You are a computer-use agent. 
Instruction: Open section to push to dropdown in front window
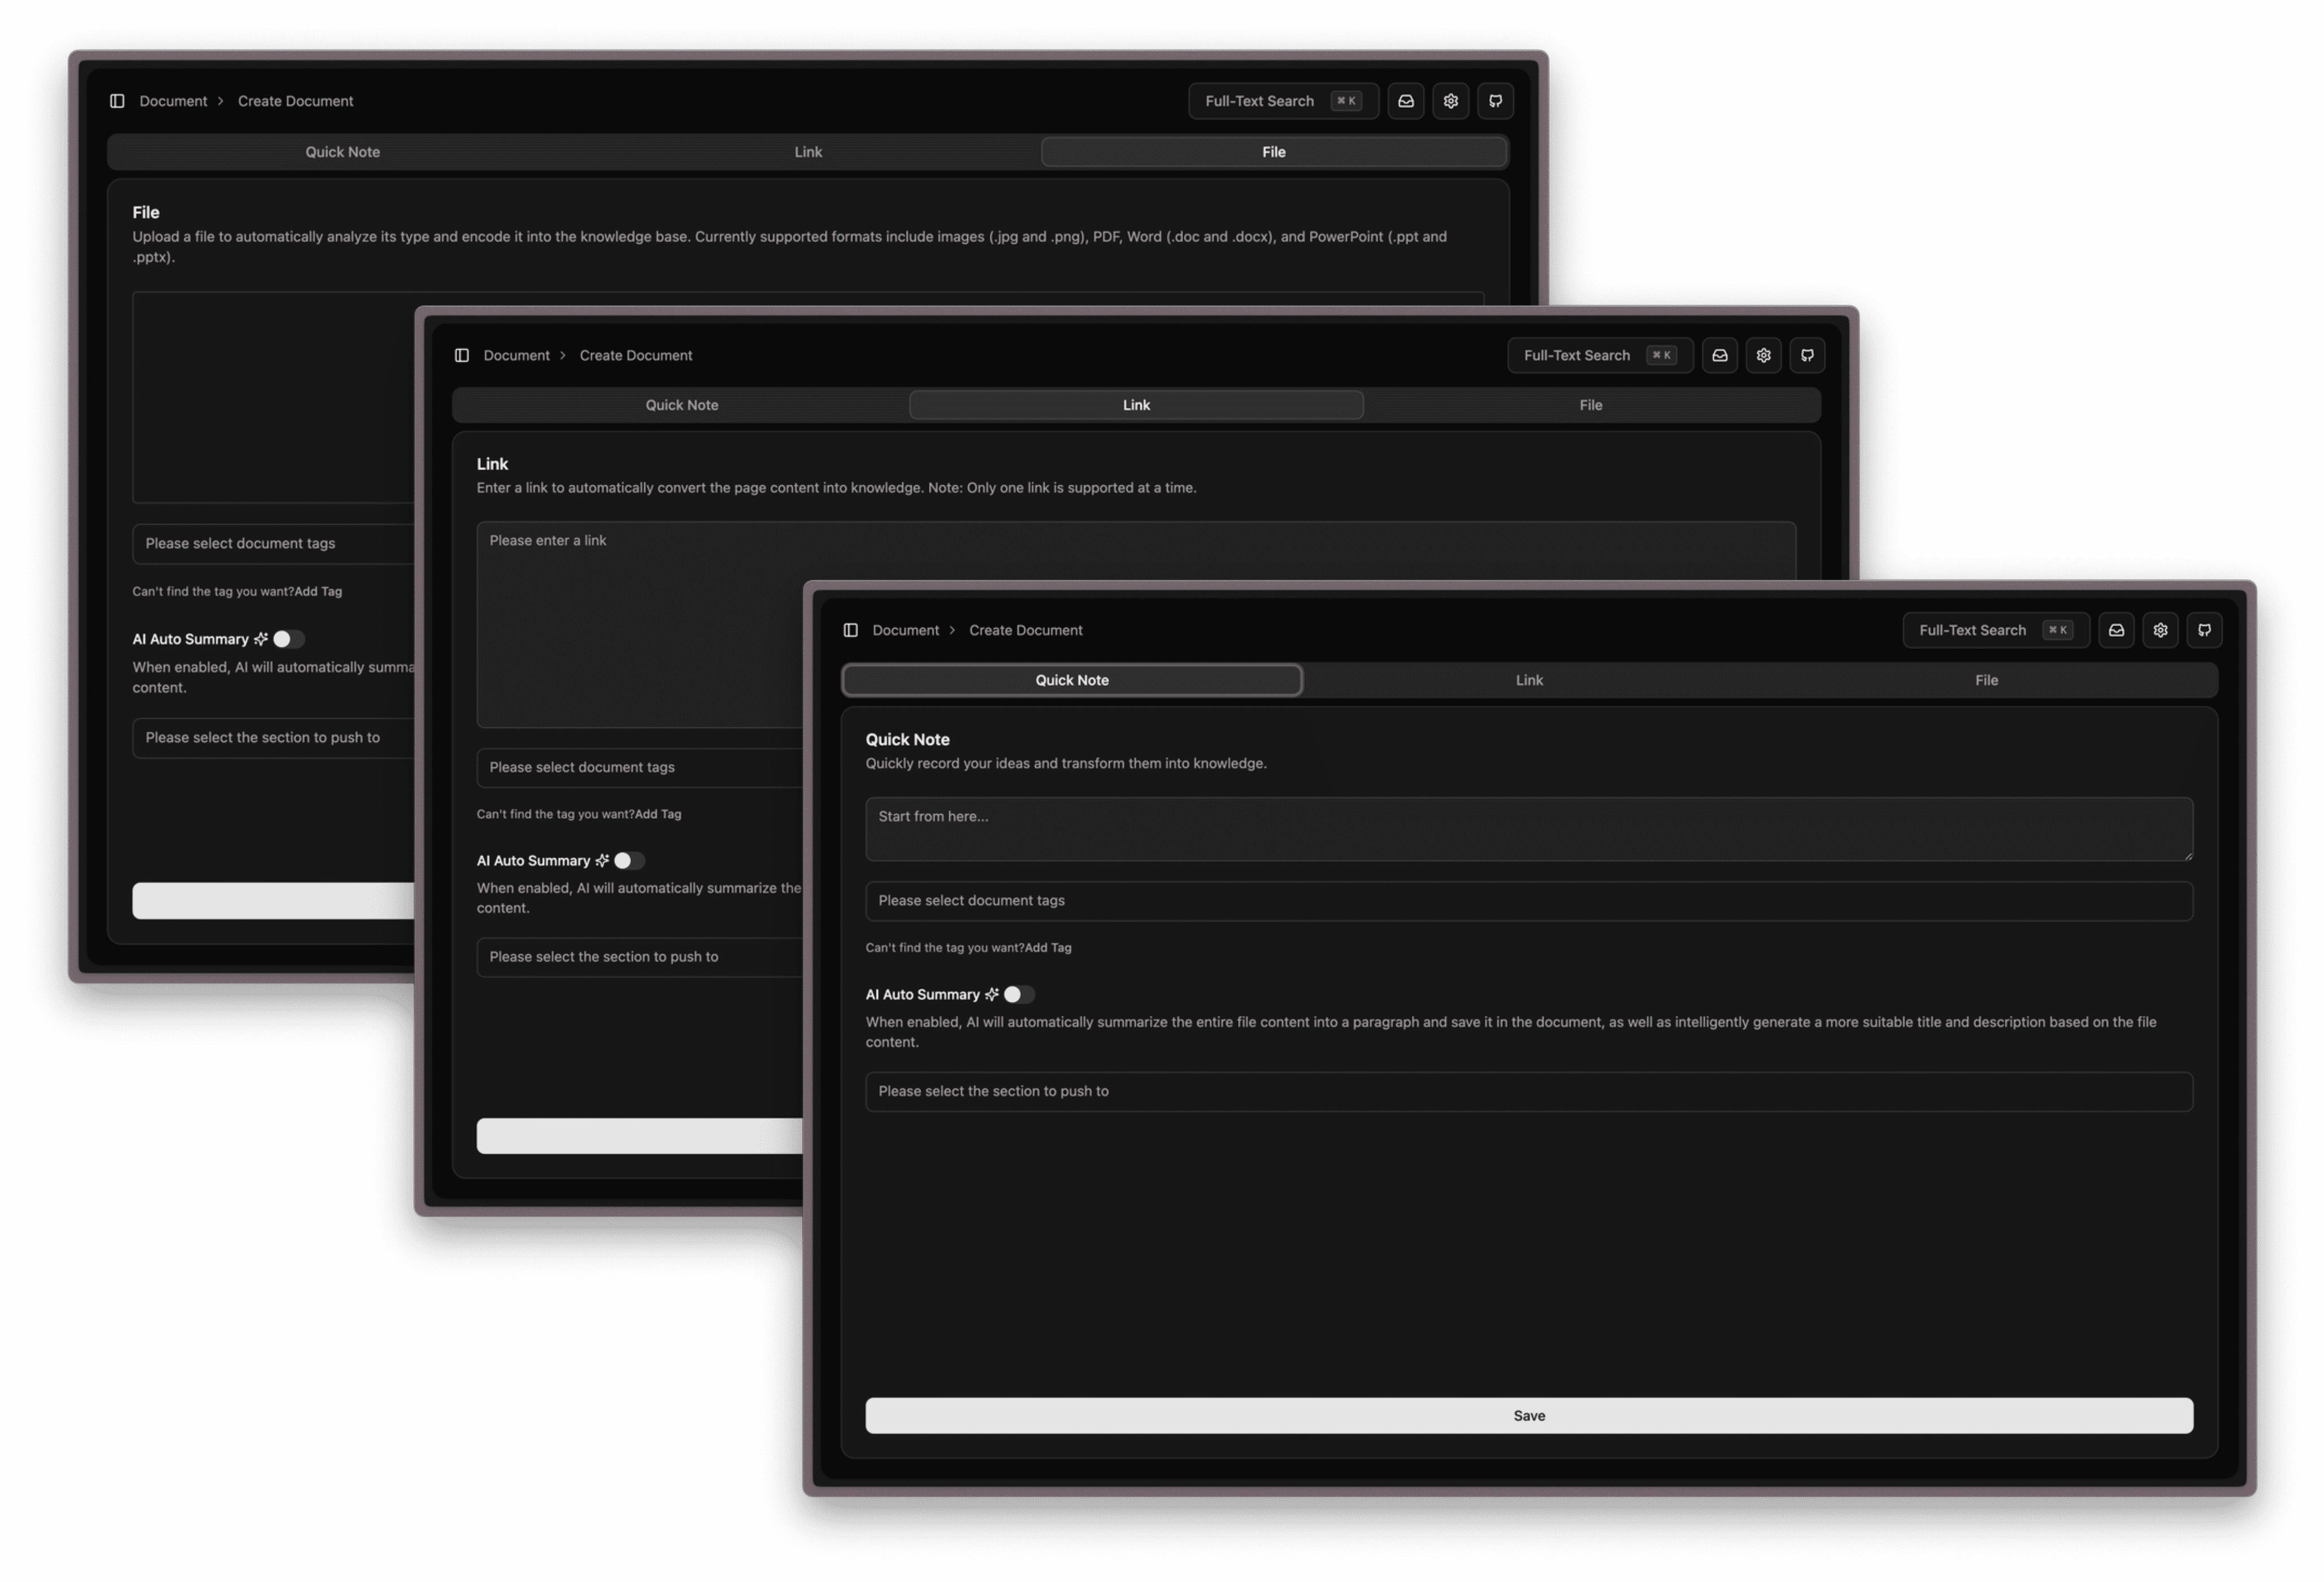pyautogui.click(x=1528, y=1091)
